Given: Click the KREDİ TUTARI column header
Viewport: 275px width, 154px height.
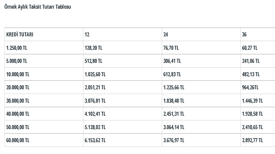Looking at the screenshot, I should 44,35.
